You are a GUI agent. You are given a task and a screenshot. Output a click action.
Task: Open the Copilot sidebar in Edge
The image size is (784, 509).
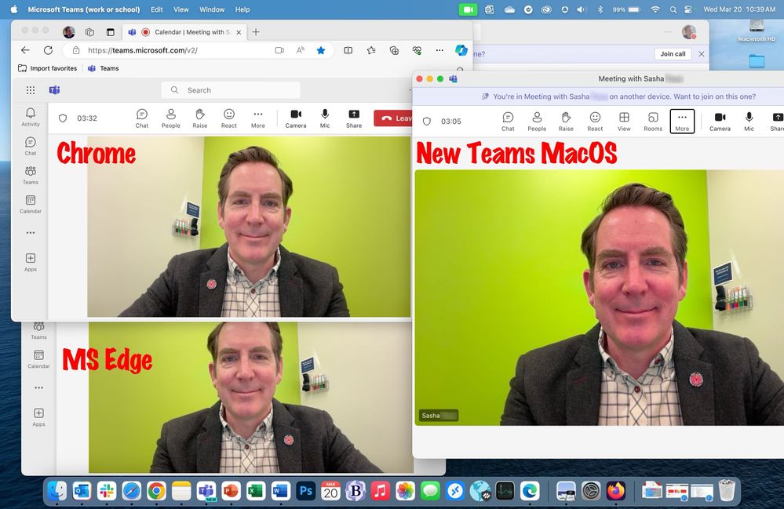pos(461,50)
